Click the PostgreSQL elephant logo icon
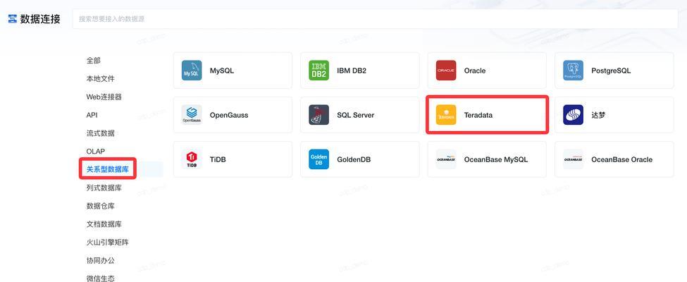This screenshot has width=687, height=282. coord(573,70)
